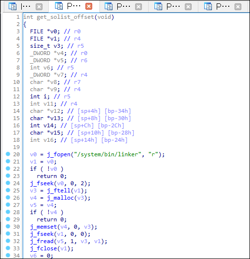Switch to the first tab labeled I…

(x=26, y=7)
